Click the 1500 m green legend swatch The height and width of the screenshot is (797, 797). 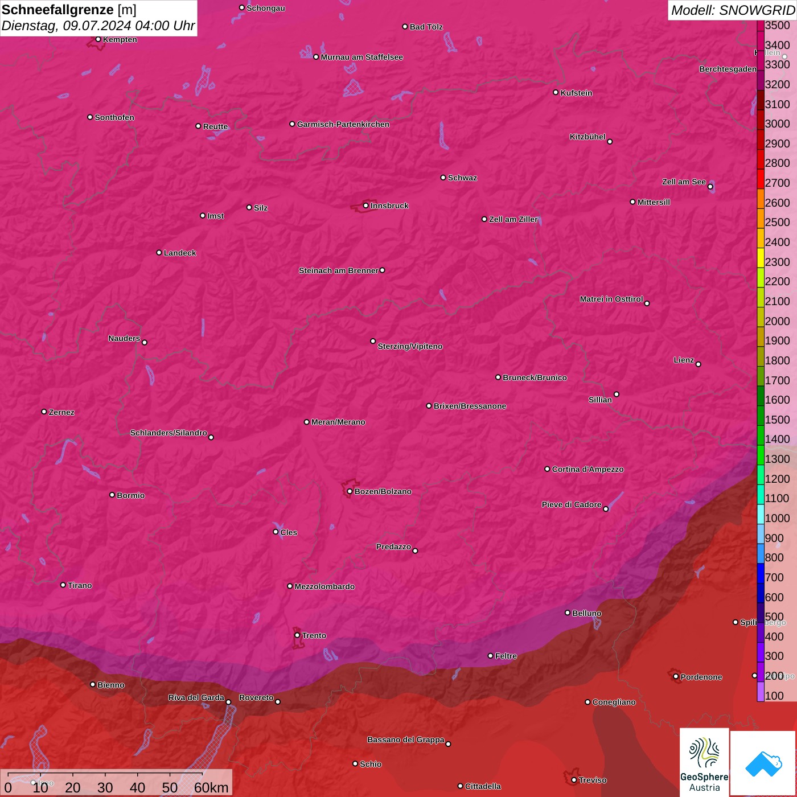coord(760,416)
